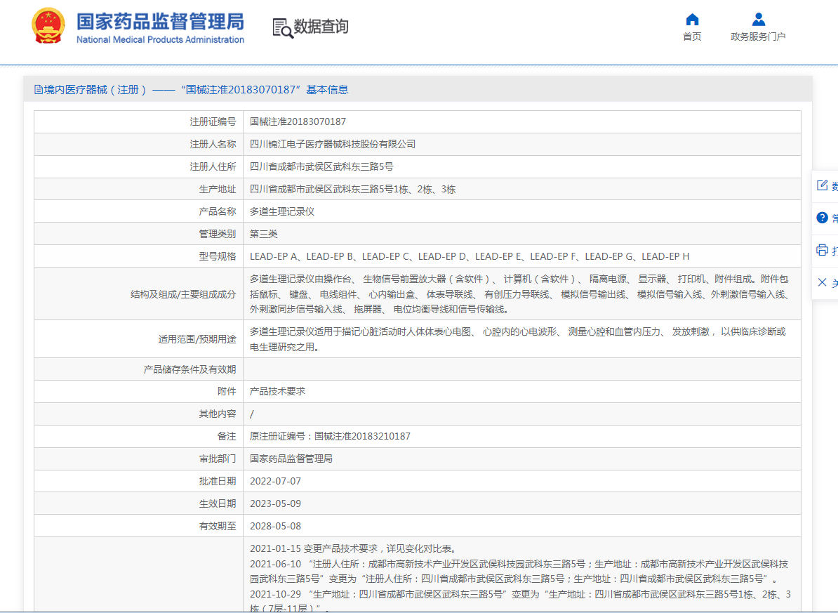Click the edit note icon in side panel
The height and width of the screenshot is (613, 838).
coord(822,185)
